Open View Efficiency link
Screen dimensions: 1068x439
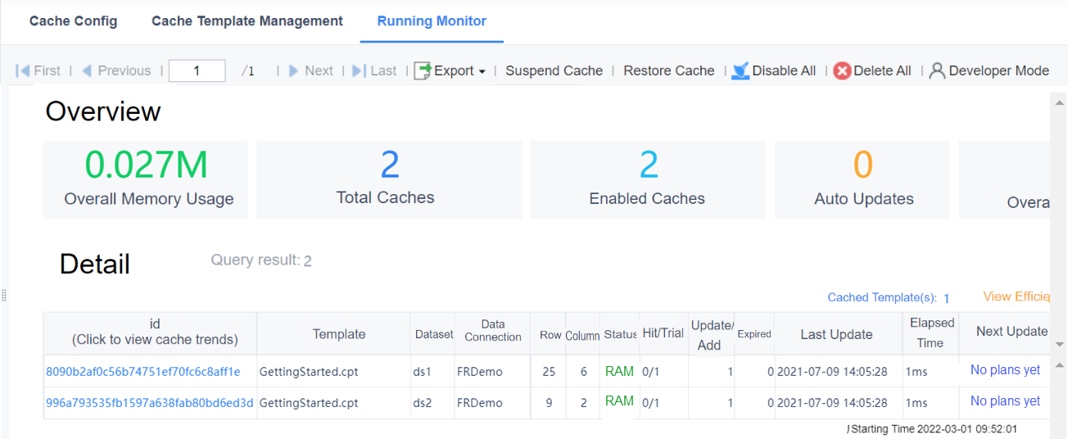[x=1016, y=296]
